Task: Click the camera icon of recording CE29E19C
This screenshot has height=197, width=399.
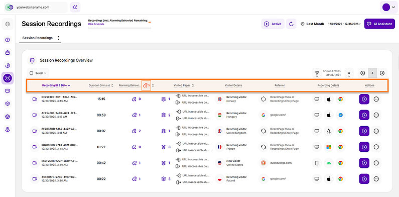Action: 35,99
